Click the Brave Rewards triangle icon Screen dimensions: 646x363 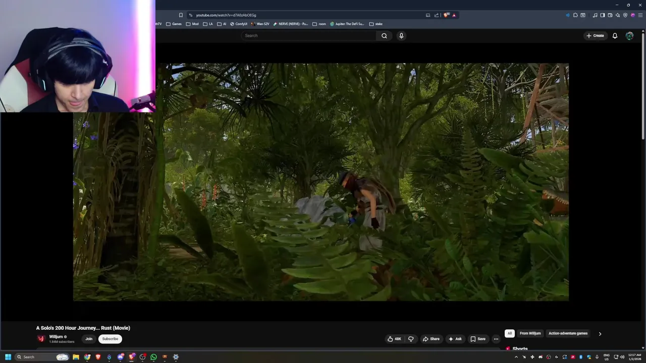(454, 15)
